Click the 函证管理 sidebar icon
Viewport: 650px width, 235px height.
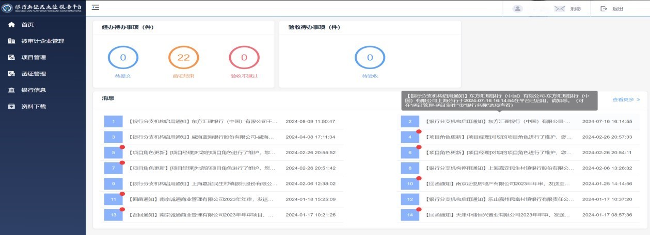point(11,74)
